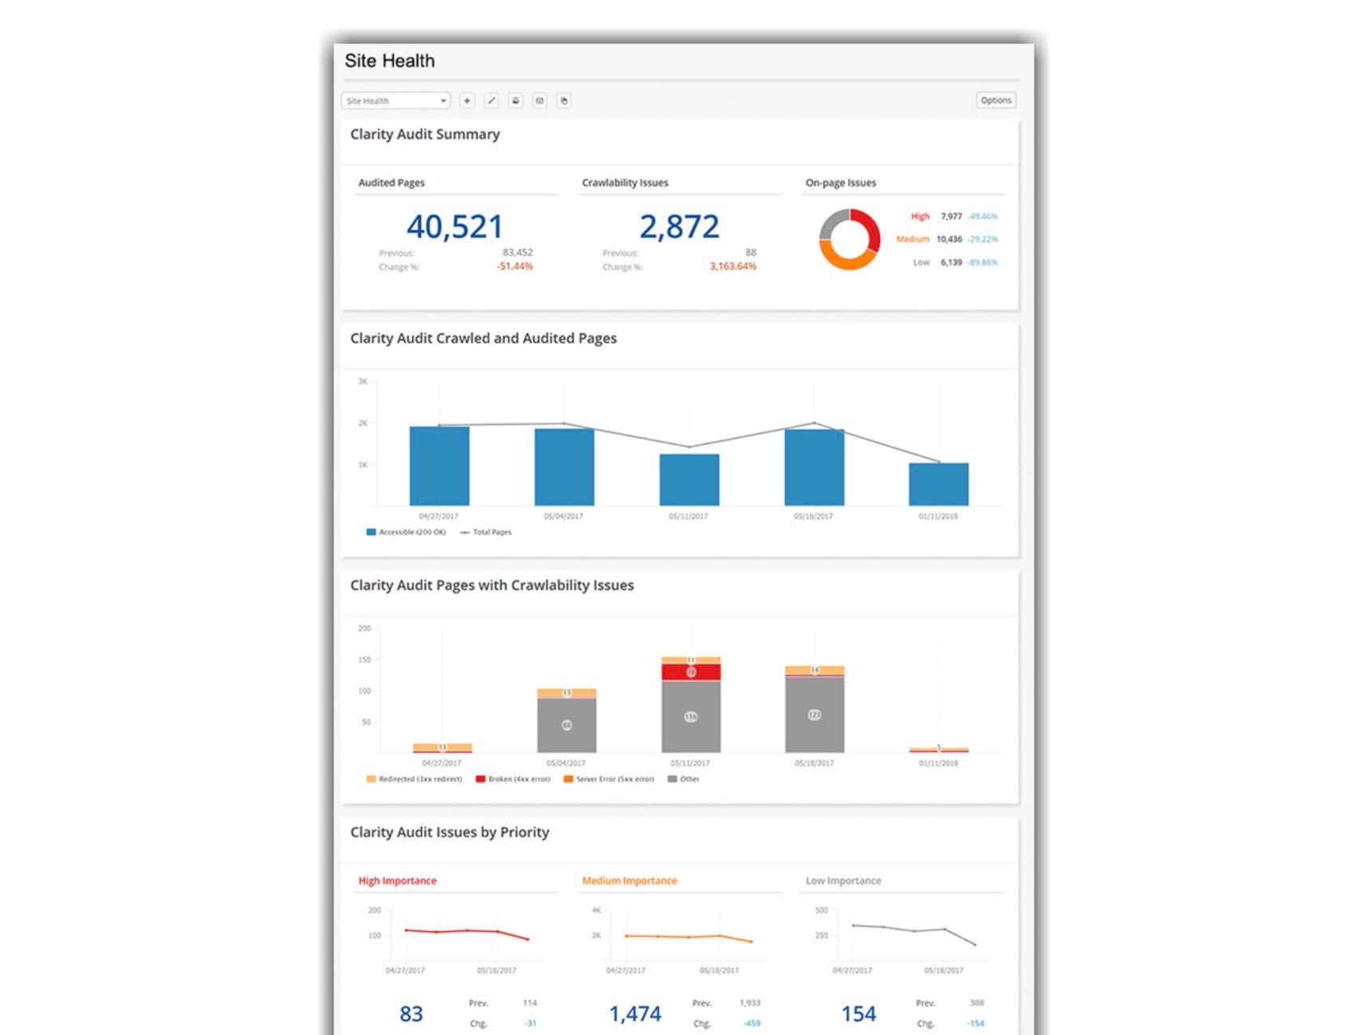Viewport: 1362px width, 1035px height.
Task: Click the Low issues count 6,139
Action: (x=951, y=262)
